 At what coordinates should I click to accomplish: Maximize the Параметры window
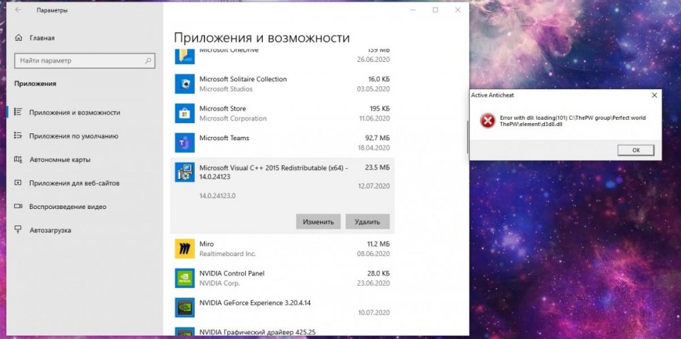[x=435, y=10]
